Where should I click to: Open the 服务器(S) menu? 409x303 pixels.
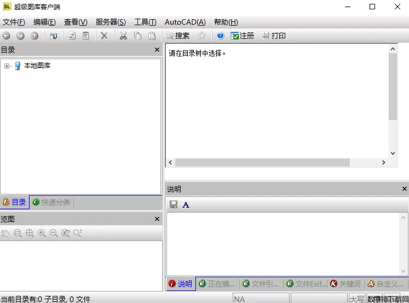pos(111,22)
